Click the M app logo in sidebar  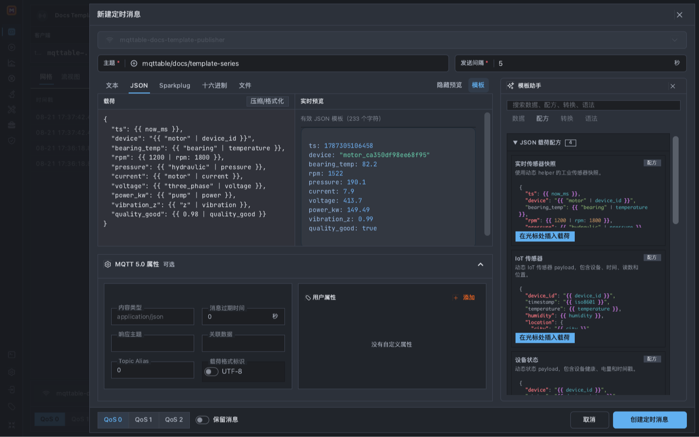[12, 10]
